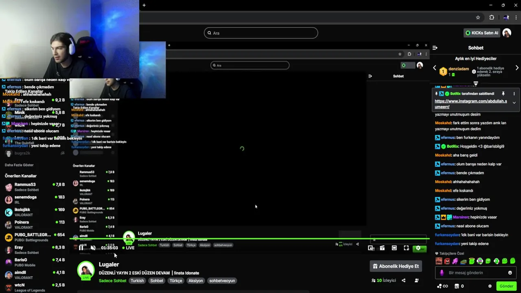Open ikolojikk VALORANT channel

coord(35,212)
